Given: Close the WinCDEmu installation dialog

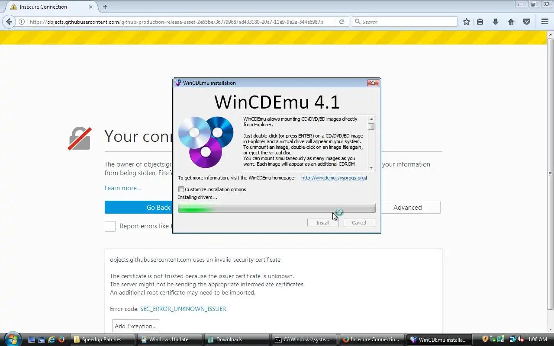Looking at the screenshot, I should pyautogui.click(x=373, y=83).
